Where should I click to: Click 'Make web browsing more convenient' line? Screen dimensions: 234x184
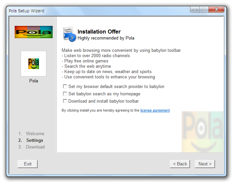121,50
